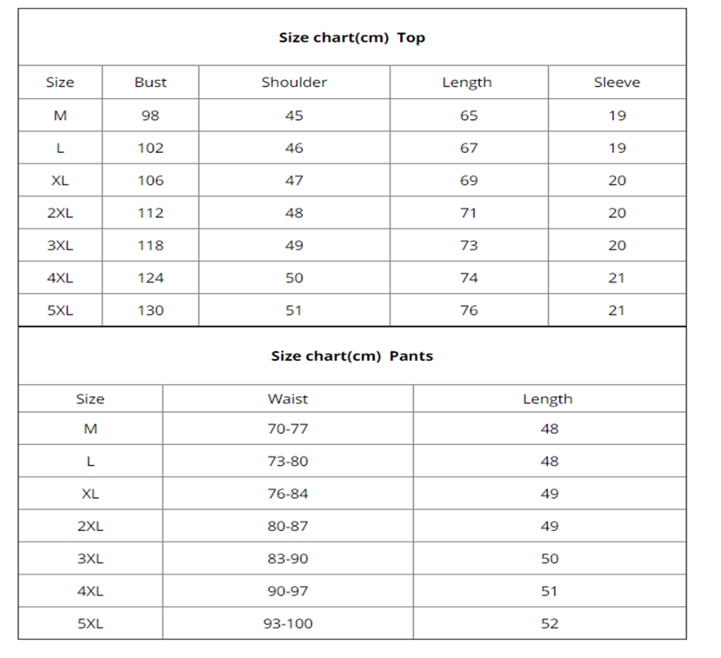The image size is (721, 658).
Task: Select bust value 130 for 5XL
Action: 150,310
